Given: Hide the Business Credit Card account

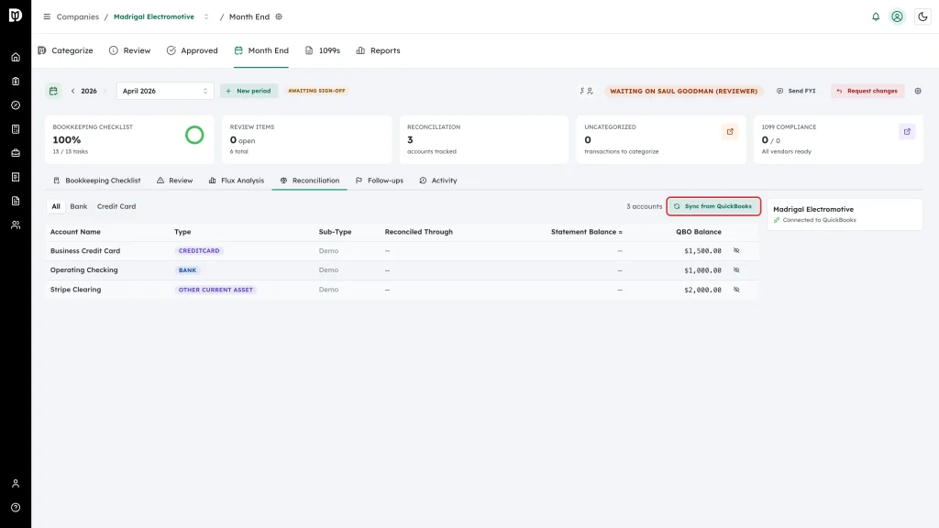Looking at the screenshot, I should 736,251.
